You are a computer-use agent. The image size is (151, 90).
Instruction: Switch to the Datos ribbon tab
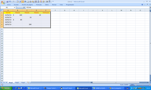[47, 5]
